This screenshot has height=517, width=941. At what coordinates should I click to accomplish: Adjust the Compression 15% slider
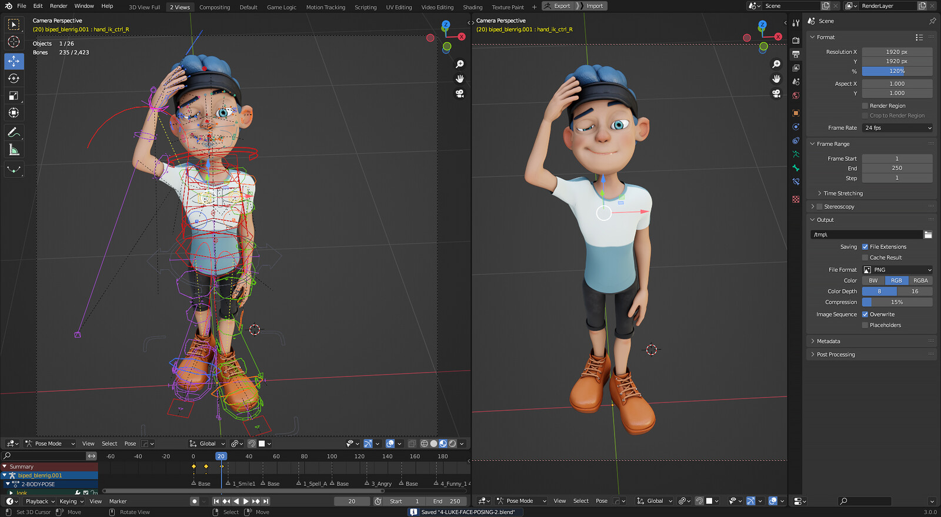point(897,302)
